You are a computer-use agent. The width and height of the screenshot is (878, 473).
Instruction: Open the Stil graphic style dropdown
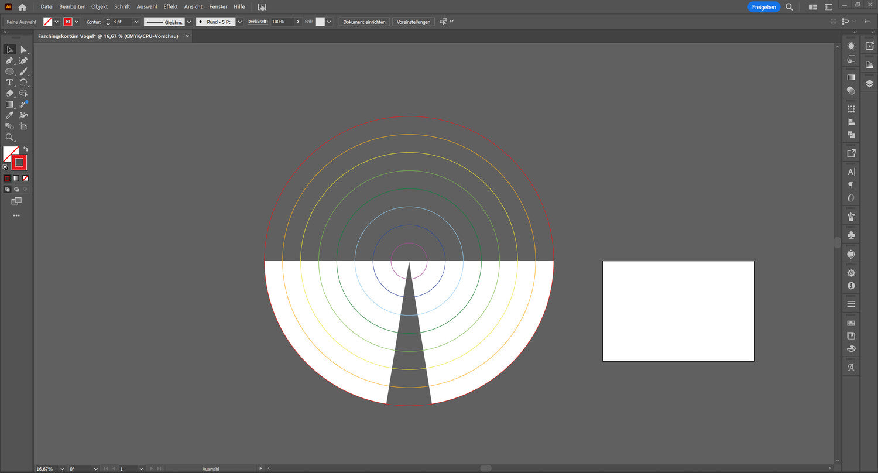(329, 22)
